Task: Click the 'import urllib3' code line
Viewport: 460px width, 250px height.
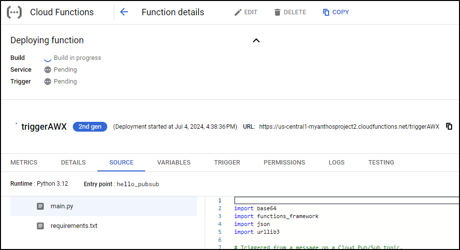Action: point(257,232)
